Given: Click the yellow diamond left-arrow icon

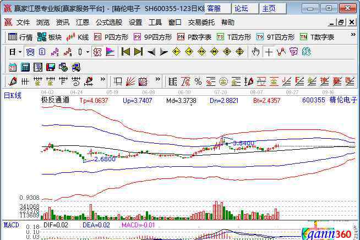Looking at the screenshot, I should [176, 52].
